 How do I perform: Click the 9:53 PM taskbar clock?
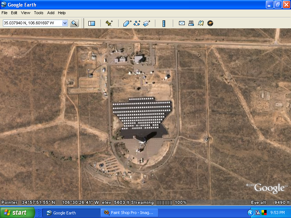[278, 213]
